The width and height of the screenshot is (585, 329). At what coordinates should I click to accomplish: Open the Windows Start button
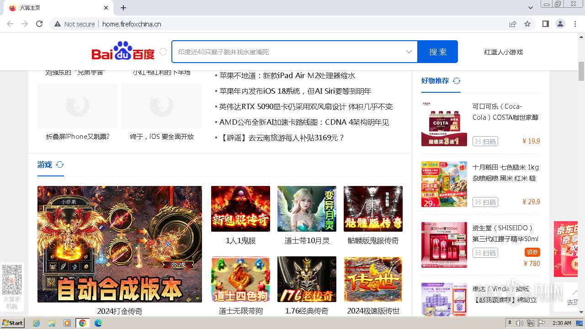13,323
